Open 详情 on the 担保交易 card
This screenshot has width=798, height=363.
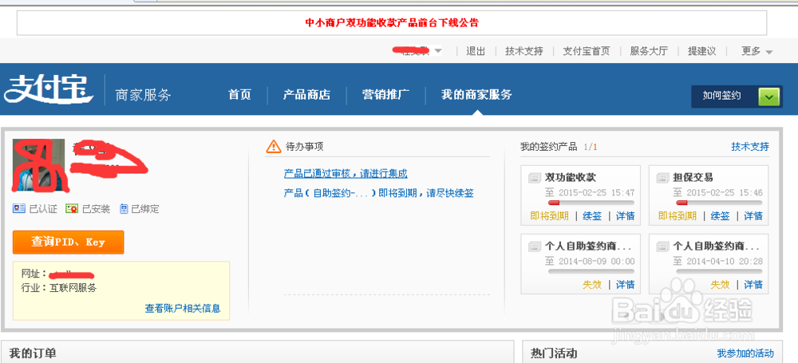(x=753, y=216)
